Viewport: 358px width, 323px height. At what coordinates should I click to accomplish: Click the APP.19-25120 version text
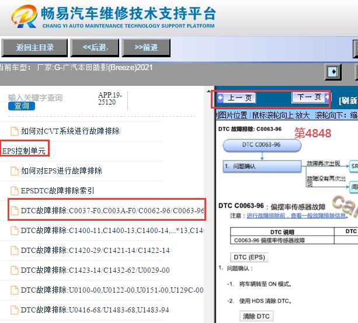[110, 98]
